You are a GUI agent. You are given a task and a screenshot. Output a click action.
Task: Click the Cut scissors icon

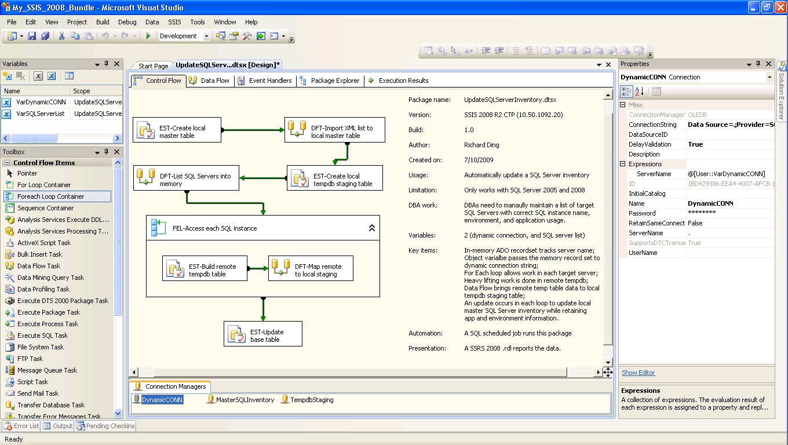click(61, 36)
